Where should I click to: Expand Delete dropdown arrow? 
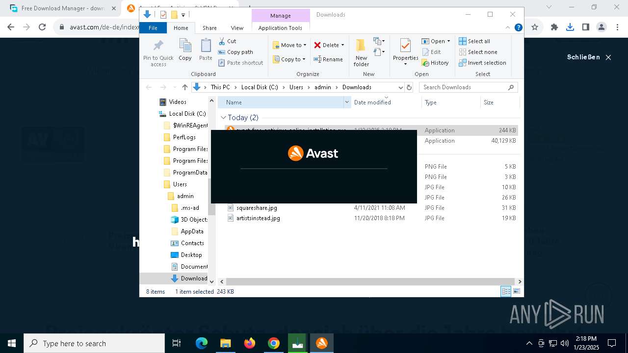(342, 45)
